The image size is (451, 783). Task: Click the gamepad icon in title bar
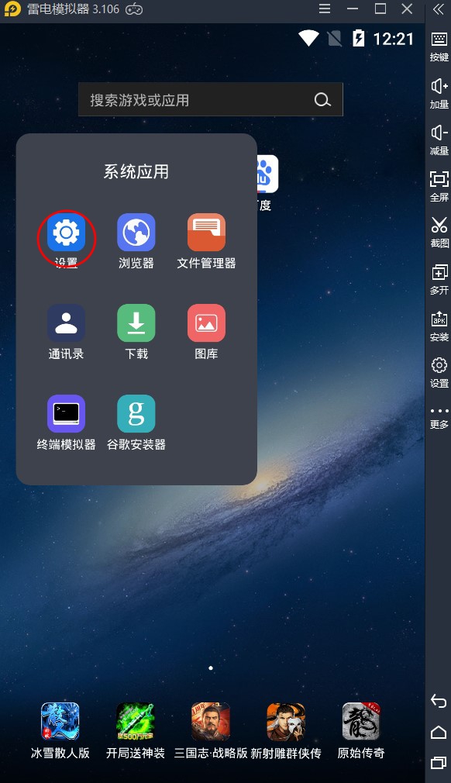[x=134, y=9]
